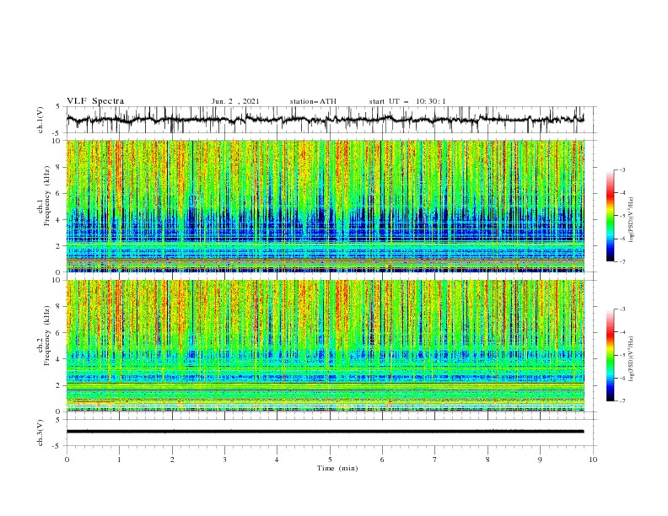The height and width of the screenshot is (516, 668).
Task: Click "-3" on the ch.2 color bar
Action: pyautogui.click(x=622, y=309)
